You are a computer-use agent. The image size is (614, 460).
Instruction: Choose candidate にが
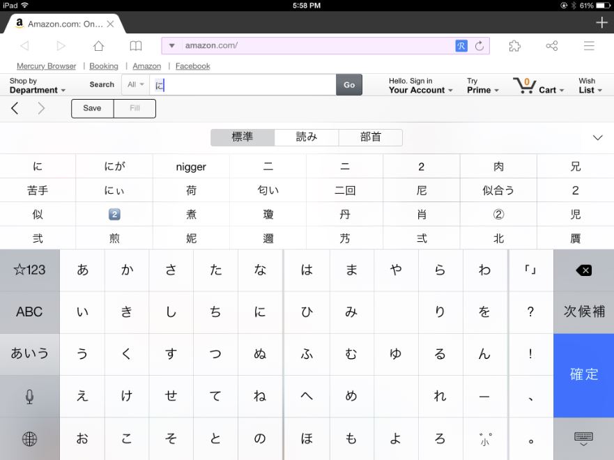pos(114,167)
